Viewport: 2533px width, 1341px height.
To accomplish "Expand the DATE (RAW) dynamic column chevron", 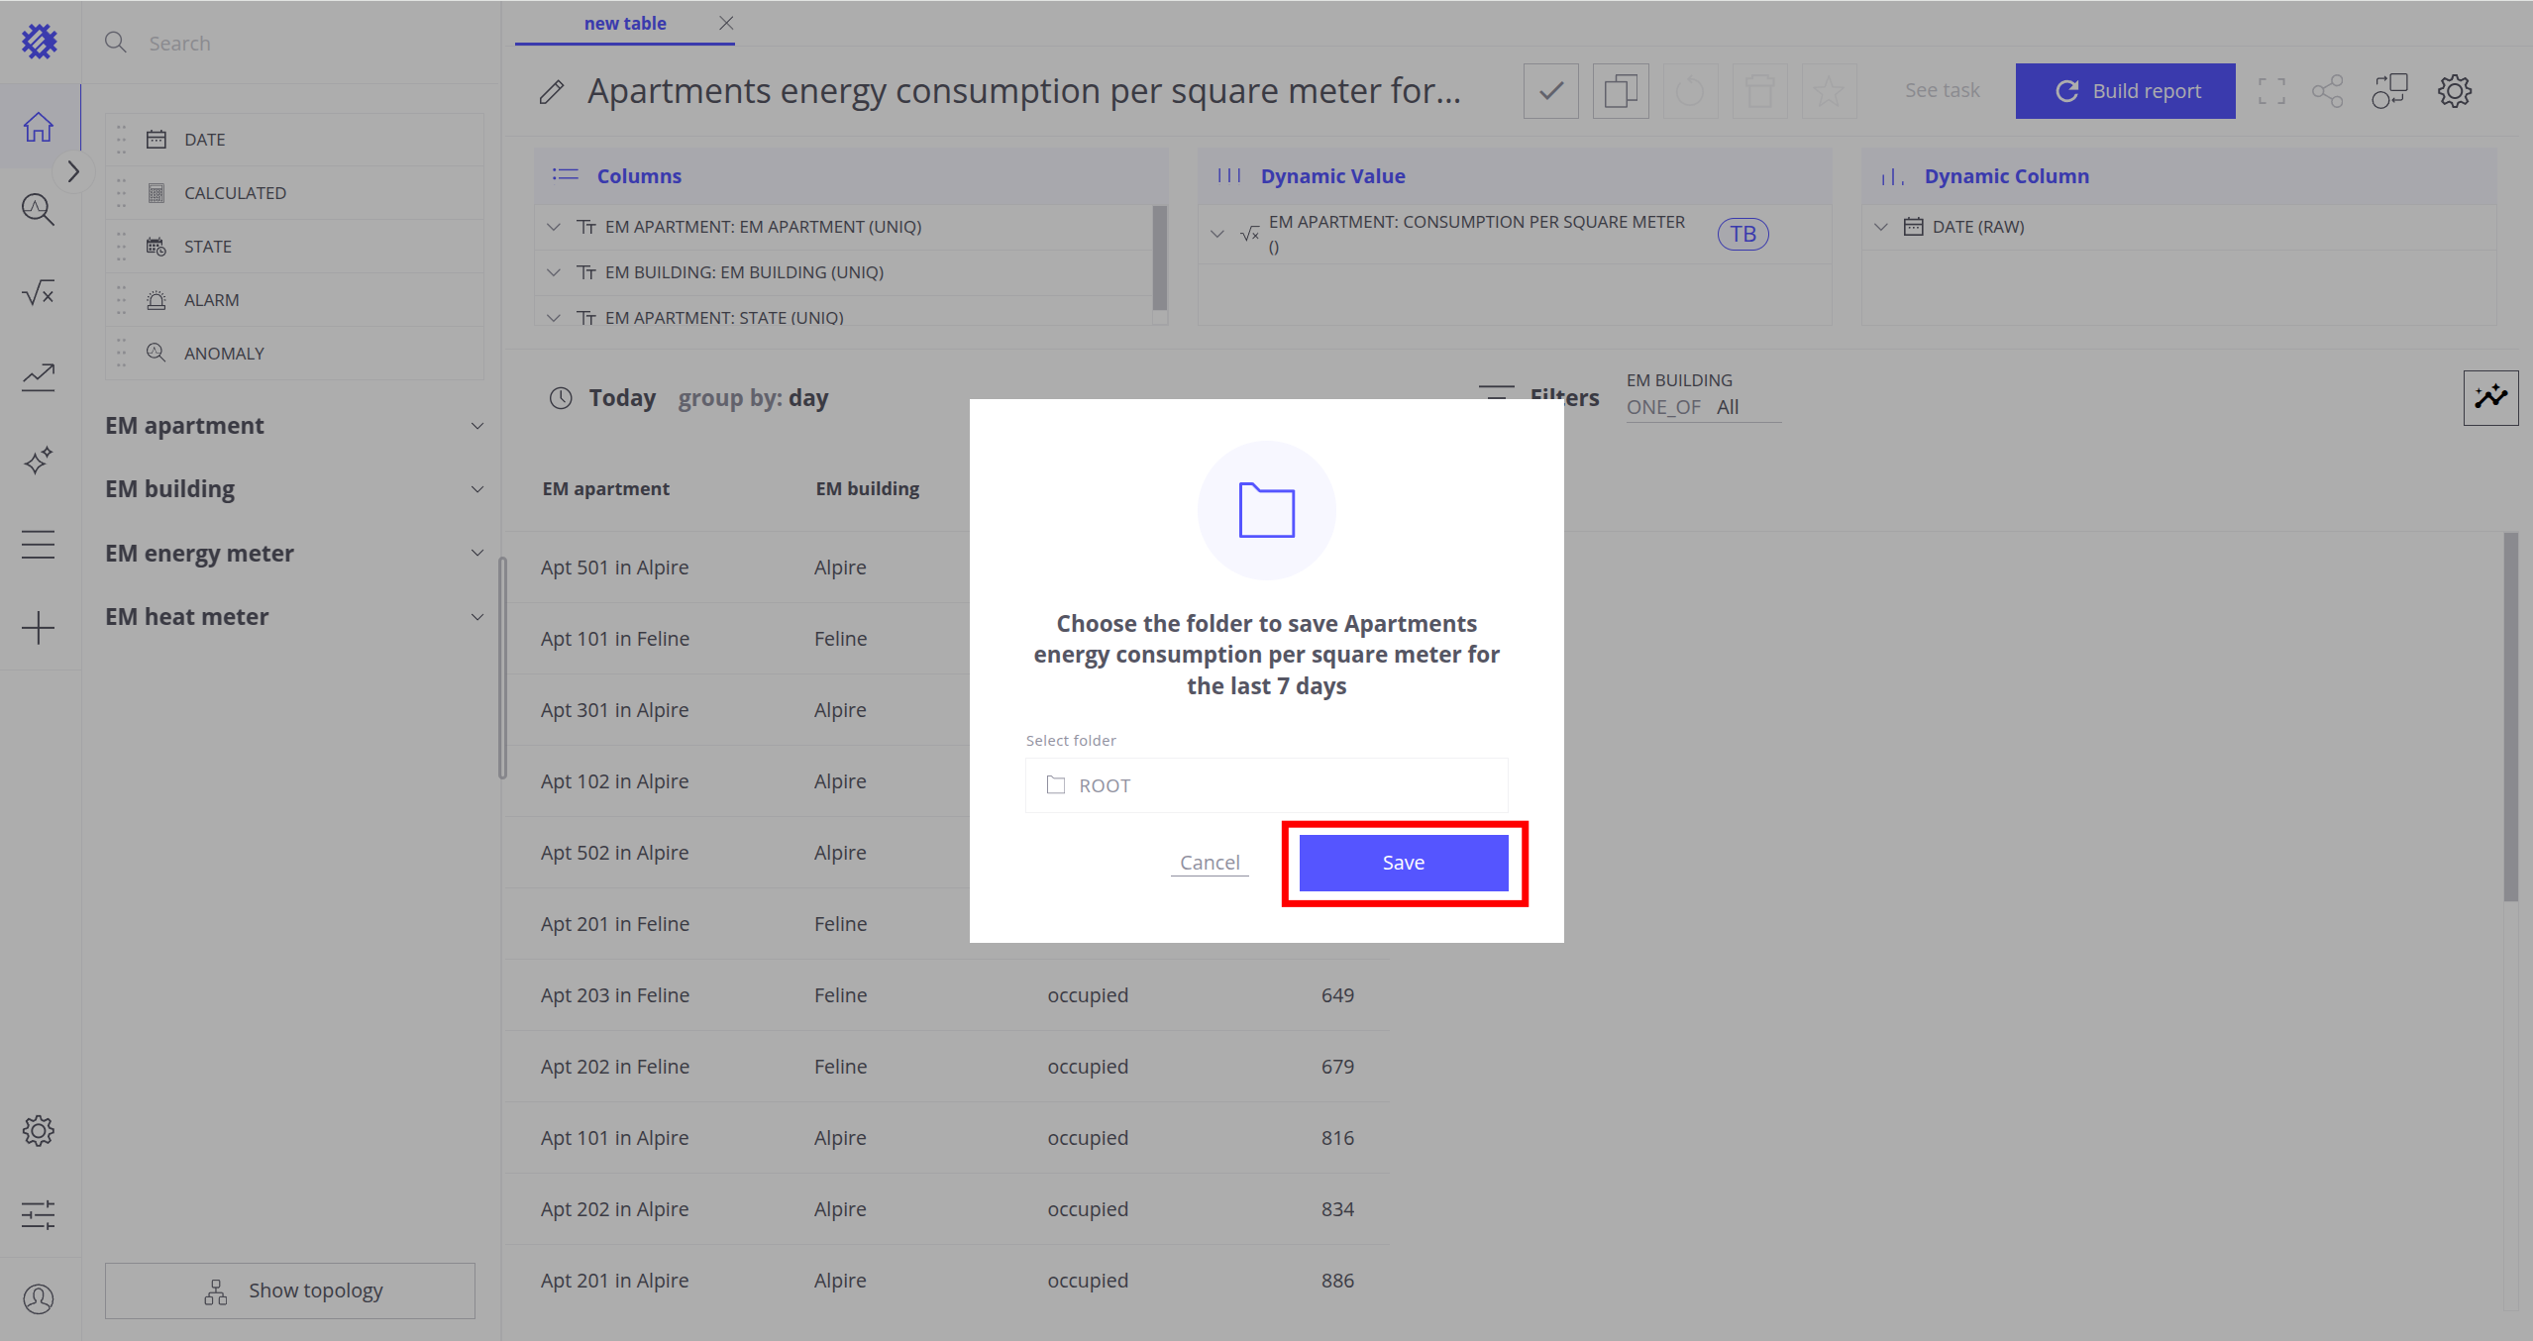I will [1881, 227].
